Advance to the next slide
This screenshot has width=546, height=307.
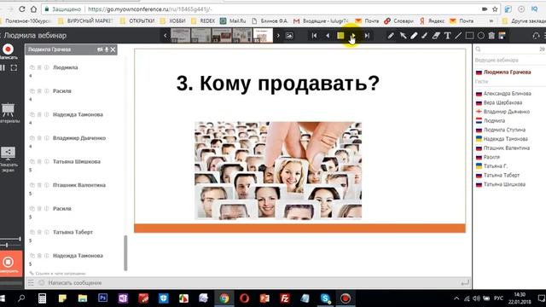[353, 36]
